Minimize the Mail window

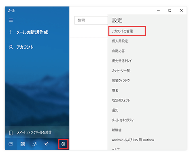(159, 10)
